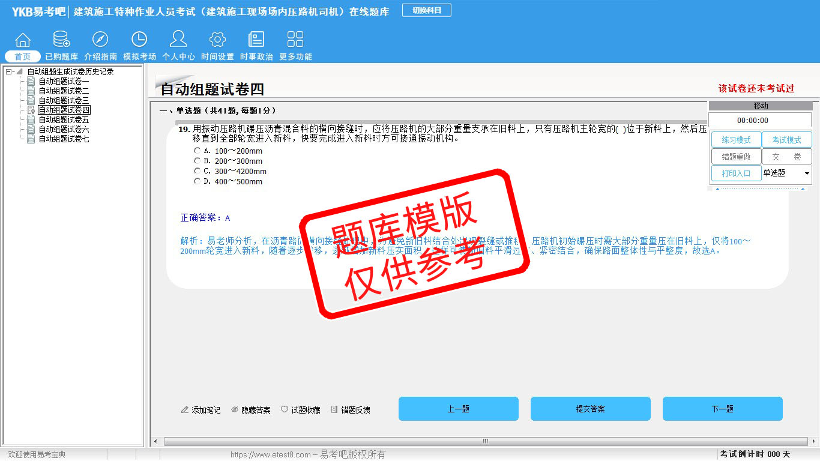Select 自动组题试卷三 in the tree
820x461 pixels.
click(x=64, y=100)
